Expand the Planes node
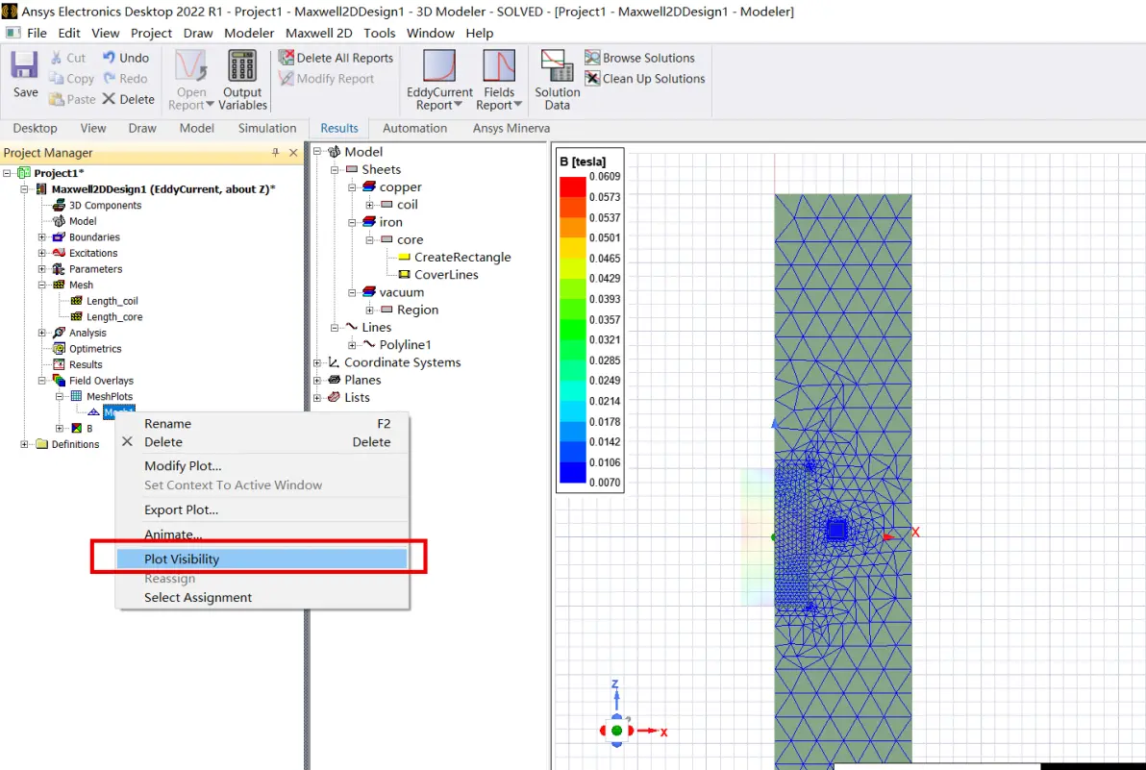 coord(317,380)
